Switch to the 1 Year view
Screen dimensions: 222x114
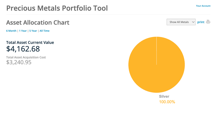point(23,31)
